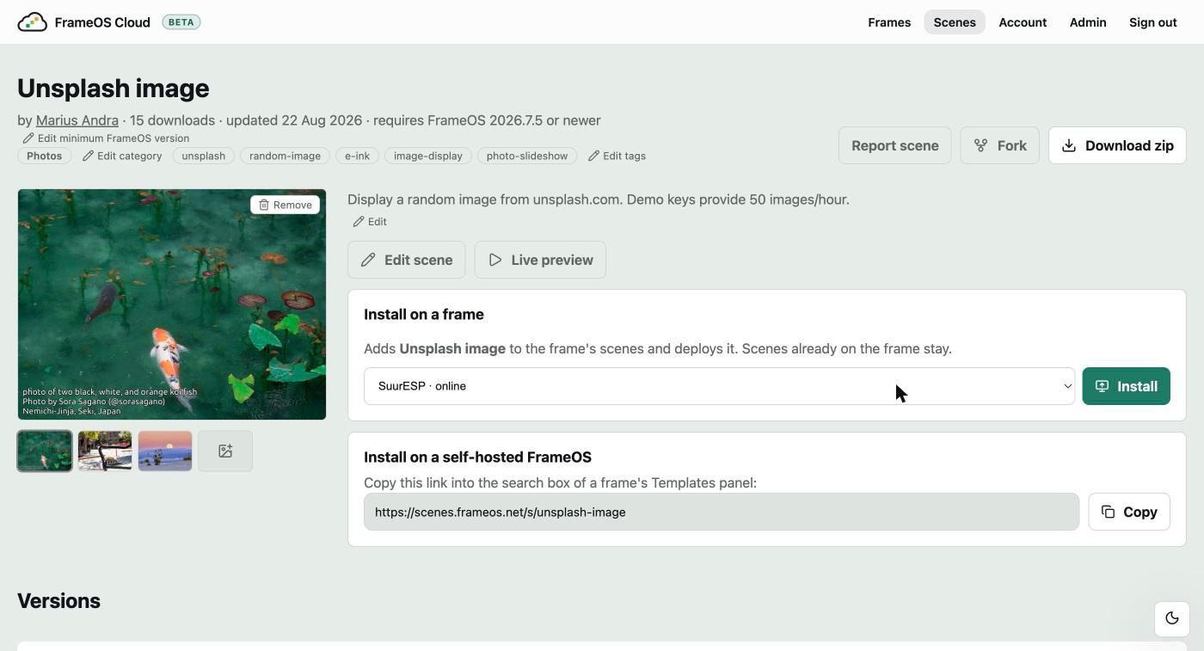Click 'Install on a self-hosted FrameOS' heading
1204x651 pixels.
[x=477, y=458]
